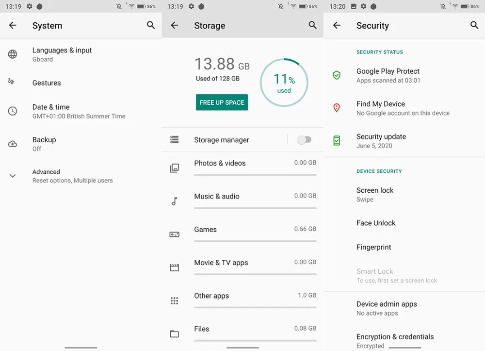Screen dimensions: 485x351
Task: Tap the settings gear in System status bar
Action: click(x=30, y=6)
